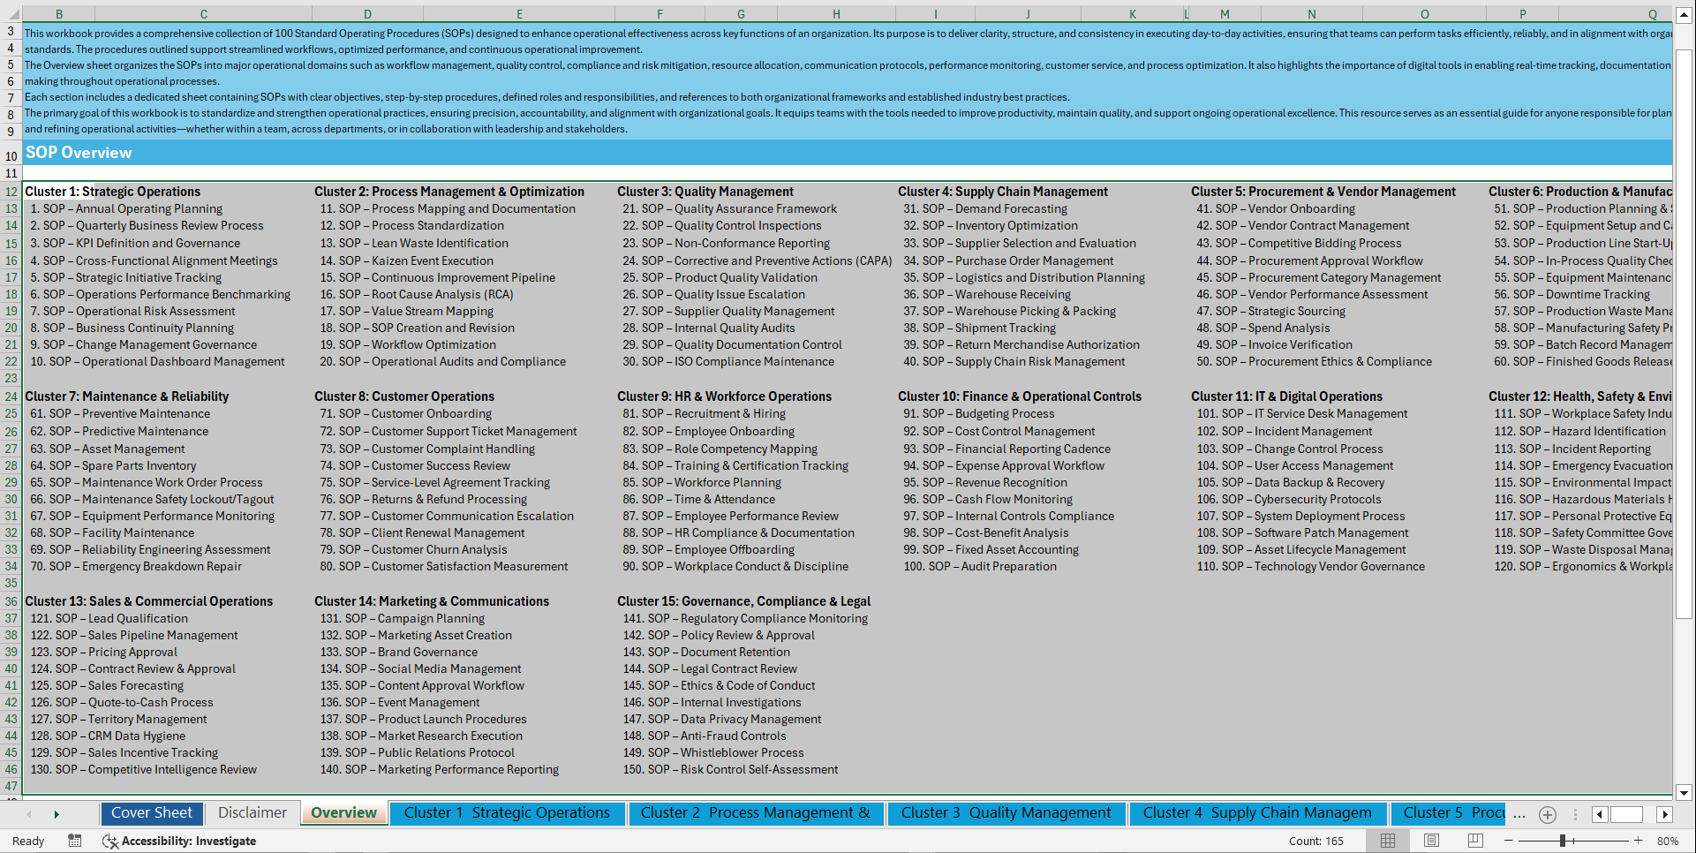1696x853 pixels.
Task: Select the Cluster 1 Strategic Operations tab
Action: 507,812
